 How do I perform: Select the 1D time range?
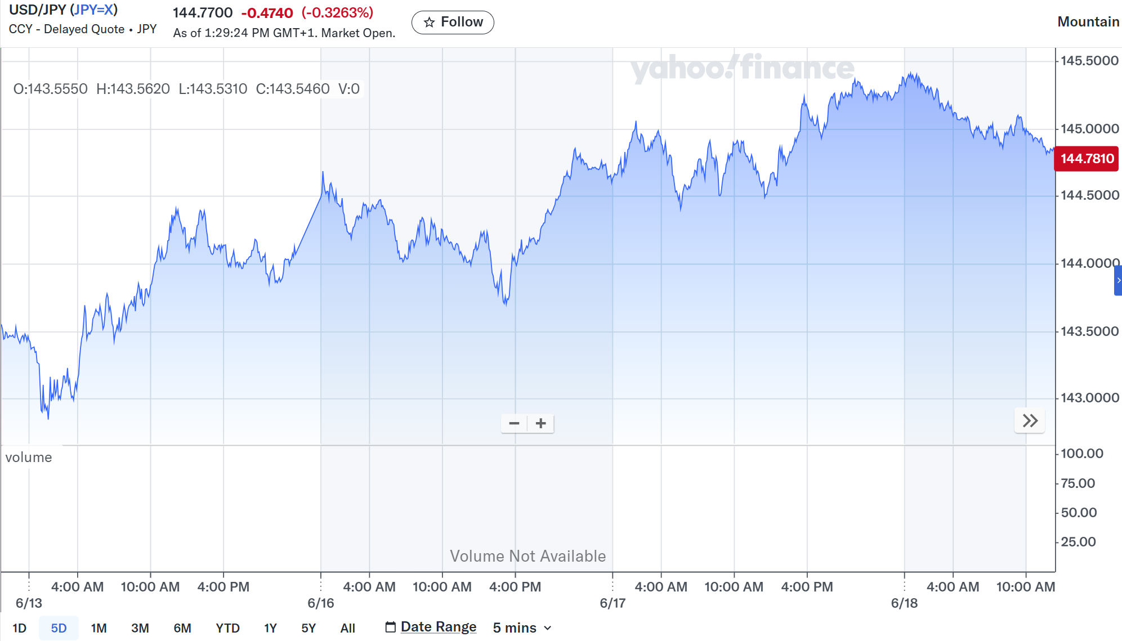(x=20, y=628)
